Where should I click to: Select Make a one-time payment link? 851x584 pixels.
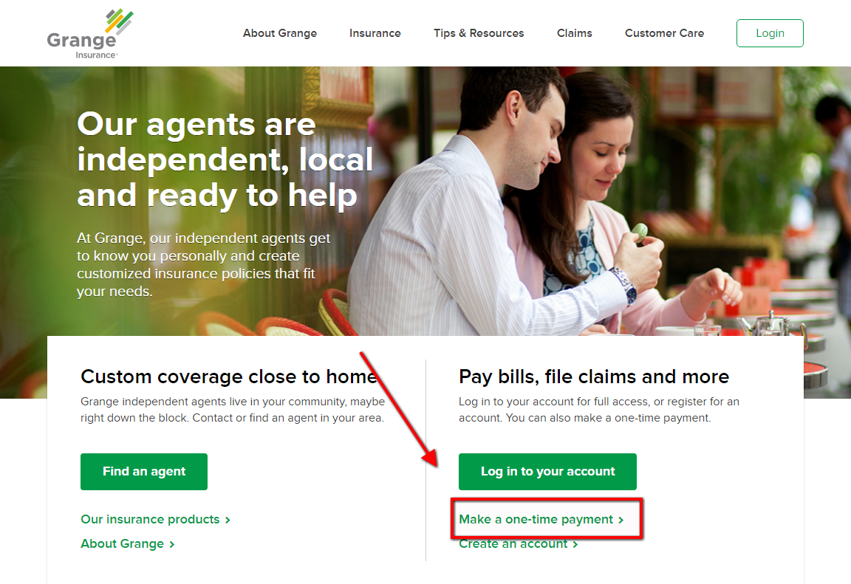tap(536, 520)
